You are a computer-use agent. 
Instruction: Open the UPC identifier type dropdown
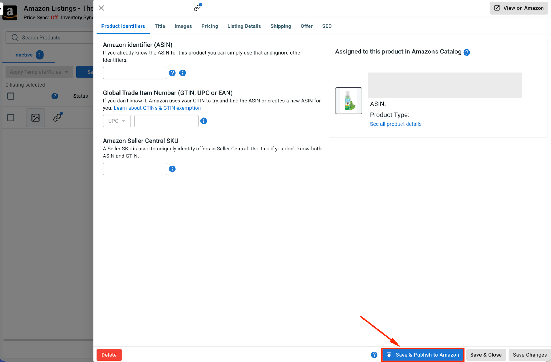117,121
